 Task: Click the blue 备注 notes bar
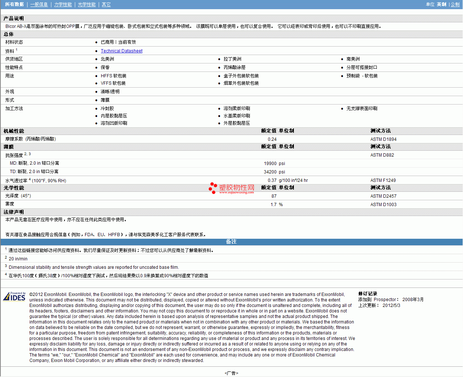tap(231, 242)
